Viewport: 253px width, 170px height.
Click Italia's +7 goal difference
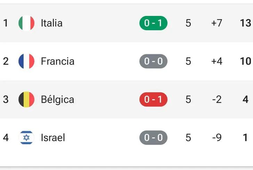pos(217,23)
